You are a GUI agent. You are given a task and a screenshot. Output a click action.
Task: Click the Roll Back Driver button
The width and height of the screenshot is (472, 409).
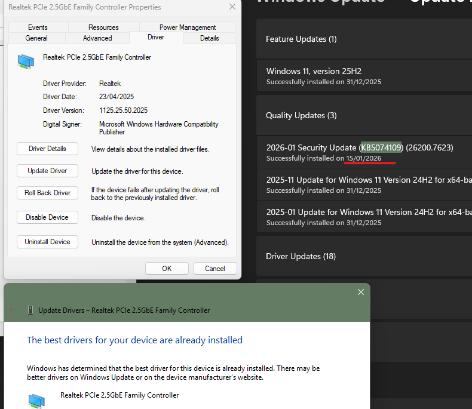point(48,193)
